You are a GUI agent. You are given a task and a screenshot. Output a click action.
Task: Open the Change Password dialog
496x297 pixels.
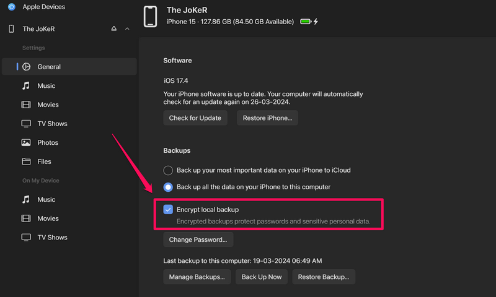[x=198, y=239]
